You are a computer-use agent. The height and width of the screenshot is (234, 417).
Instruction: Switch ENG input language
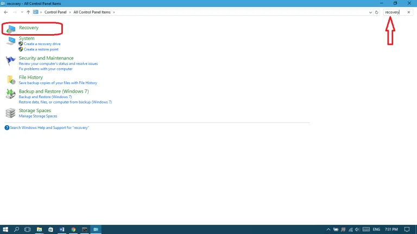pos(376,230)
